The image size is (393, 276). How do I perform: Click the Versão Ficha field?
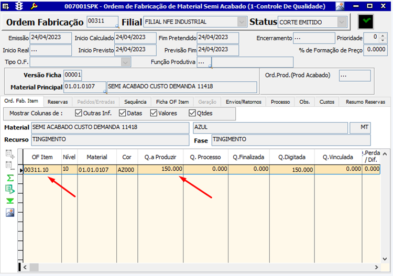point(73,75)
